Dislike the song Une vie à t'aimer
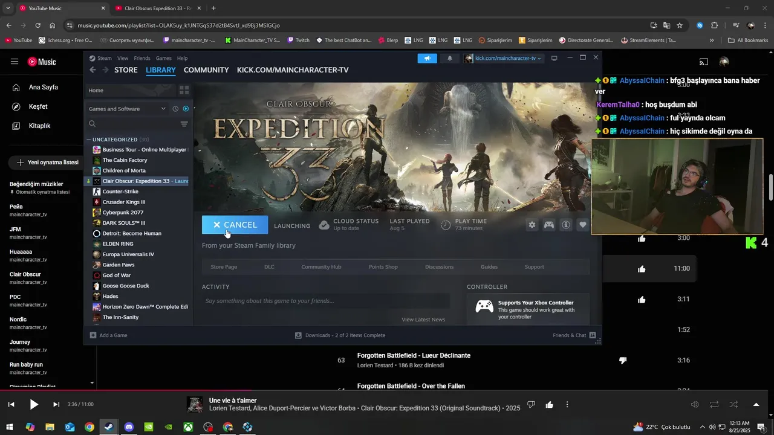This screenshot has height=435, width=774. pos(531,404)
